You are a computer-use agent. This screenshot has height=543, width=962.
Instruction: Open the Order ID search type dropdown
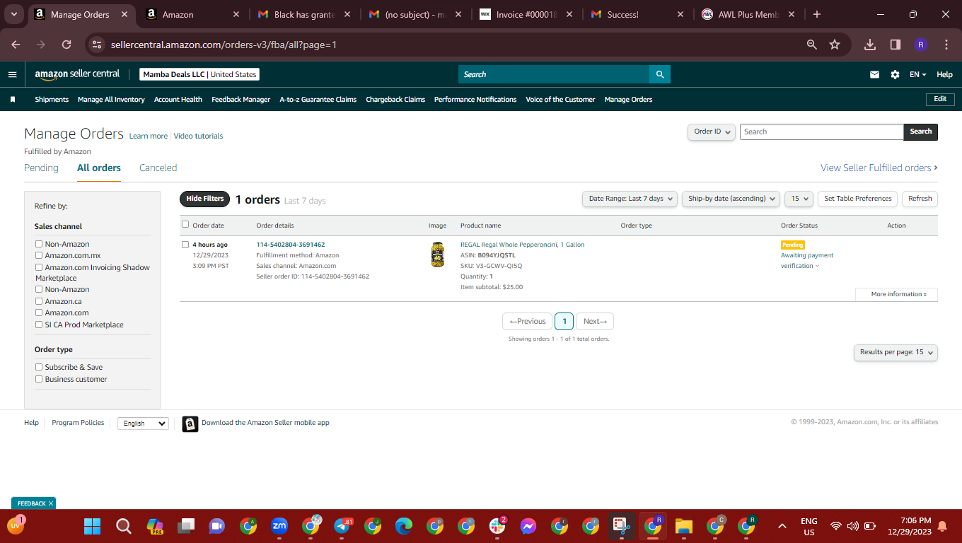[x=712, y=132]
